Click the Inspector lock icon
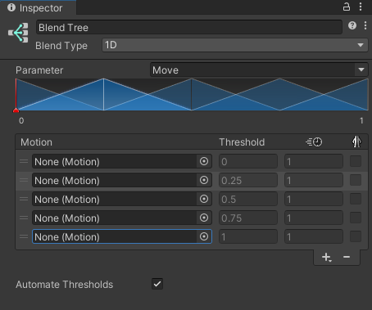 tap(347, 7)
